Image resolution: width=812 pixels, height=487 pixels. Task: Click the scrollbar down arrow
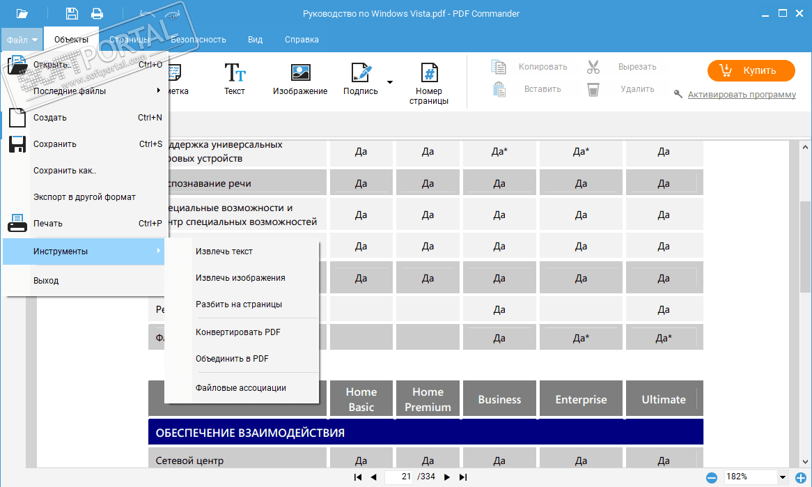coord(805,462)
